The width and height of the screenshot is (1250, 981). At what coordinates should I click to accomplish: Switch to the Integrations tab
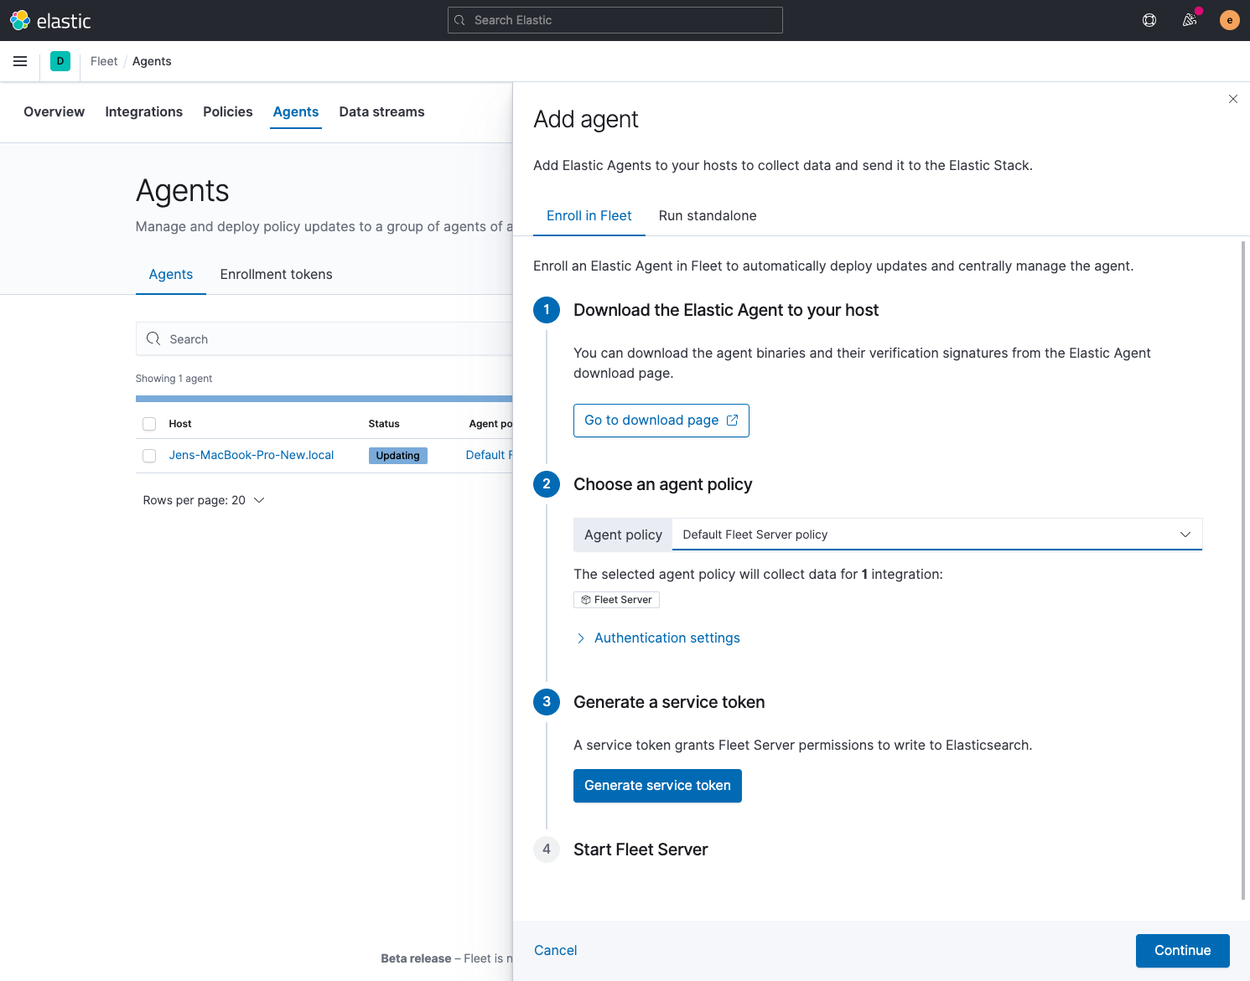(144, 111)
